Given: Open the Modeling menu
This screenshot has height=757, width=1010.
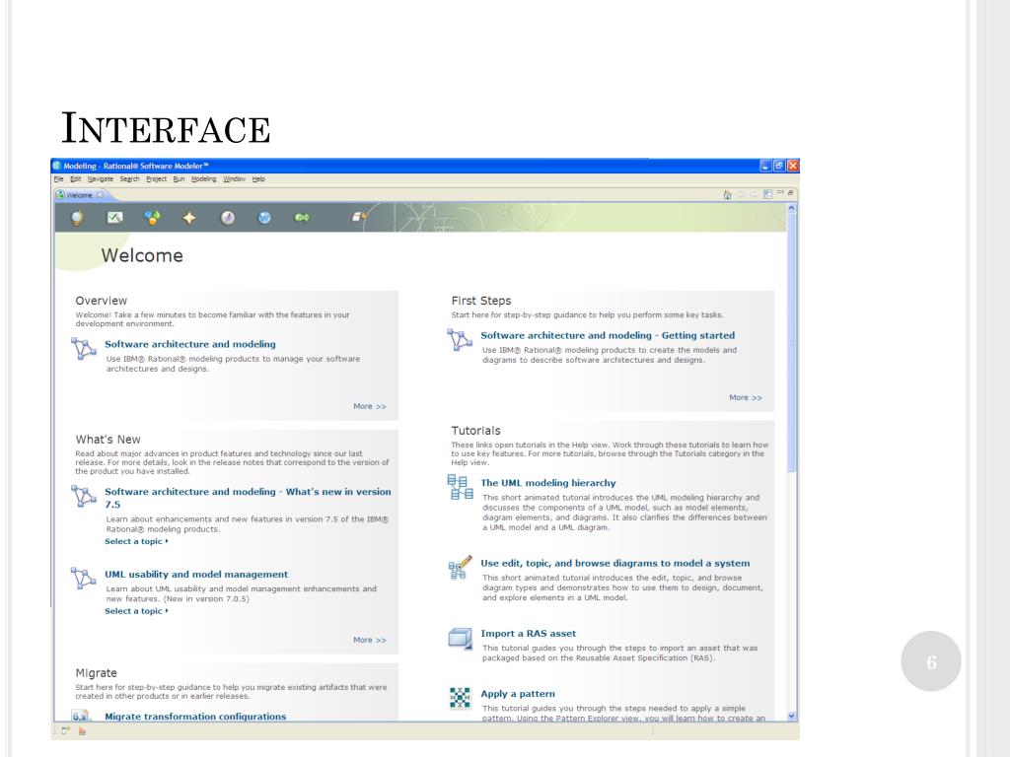Looking at the screenshot, I should pyautogui.click(x=203, y=179).
